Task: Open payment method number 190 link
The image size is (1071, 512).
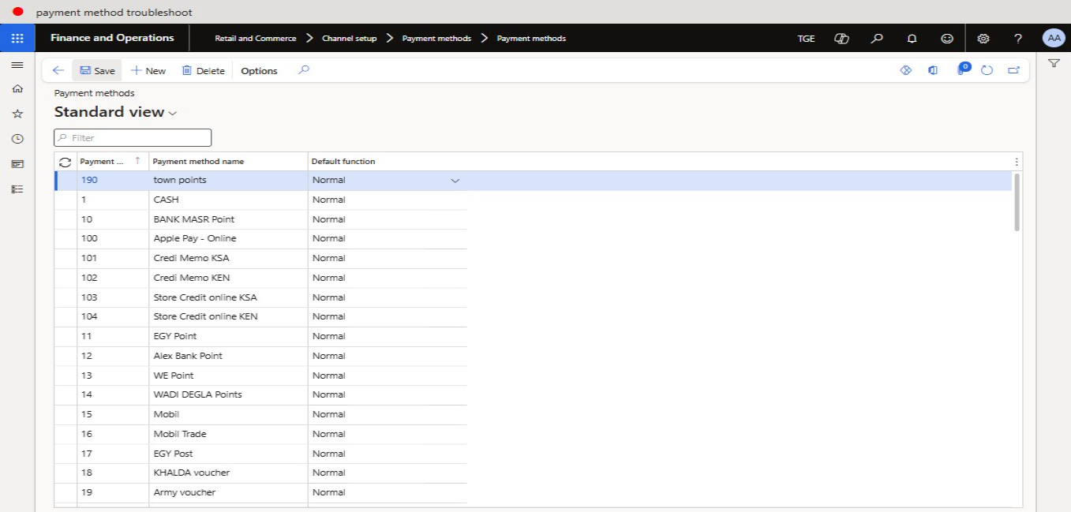Action: [x=88, y=180]
